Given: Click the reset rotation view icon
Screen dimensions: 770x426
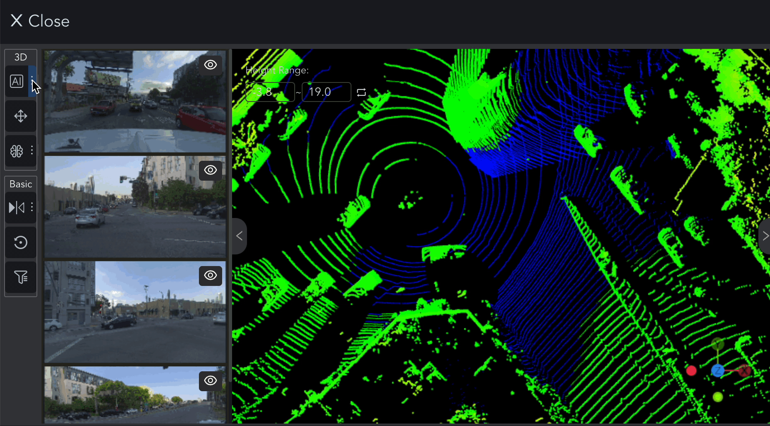Looking at the screenshot, I should tap(21, 242).
